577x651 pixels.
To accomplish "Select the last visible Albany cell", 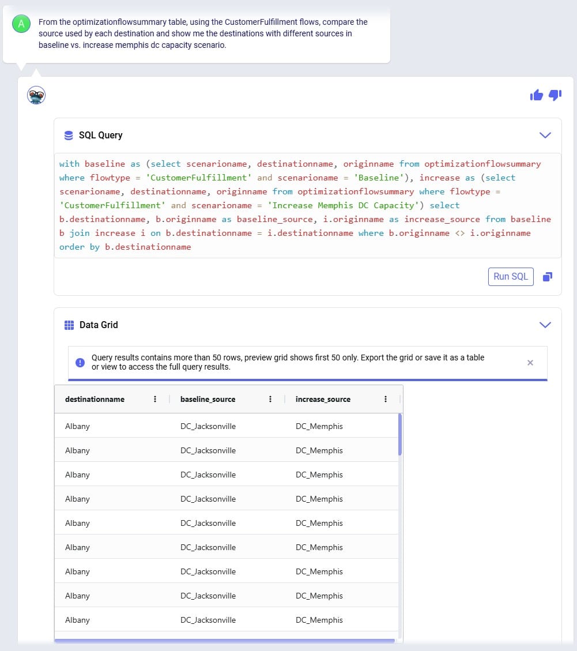I will pyautogui.click(x=112, y=620).
